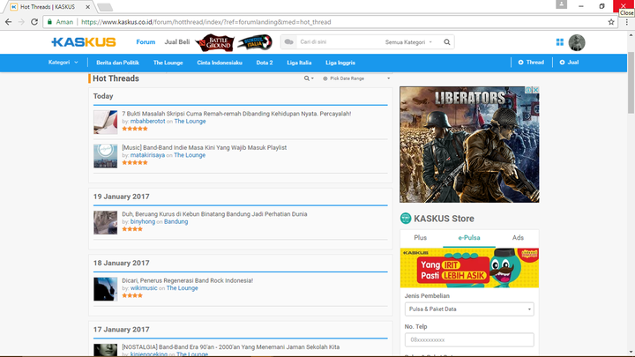Image resolution: width=635 pixels, height=357 pixels.
Task: Expand the Kategori menu
Action: pos(63,63)
